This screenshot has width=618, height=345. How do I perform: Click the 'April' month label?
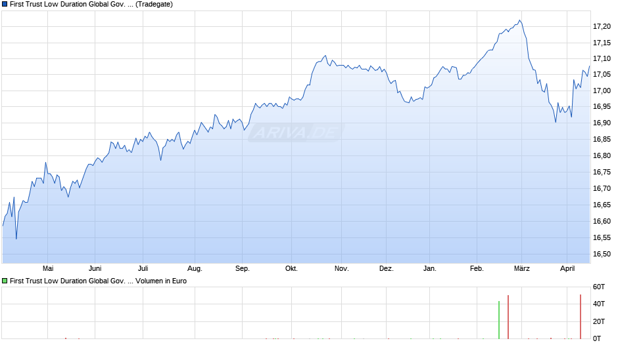coord(567,268)
